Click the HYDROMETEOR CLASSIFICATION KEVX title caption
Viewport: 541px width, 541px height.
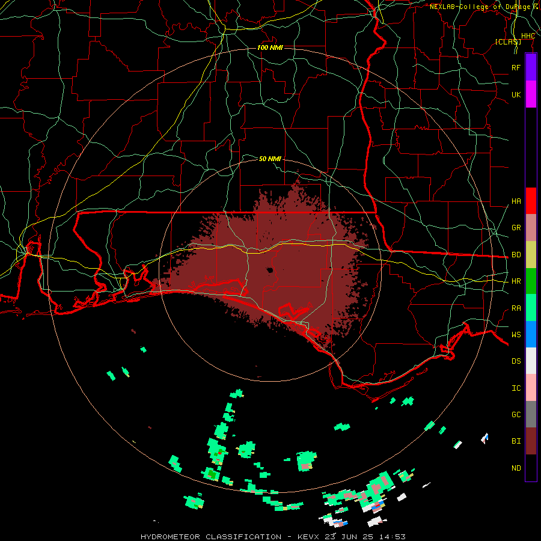point(273,537)
